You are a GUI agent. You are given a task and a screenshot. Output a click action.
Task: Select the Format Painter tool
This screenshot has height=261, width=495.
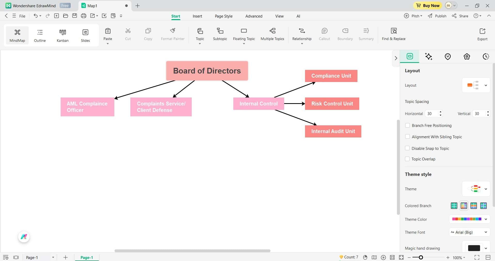click(x=172, y=34)
